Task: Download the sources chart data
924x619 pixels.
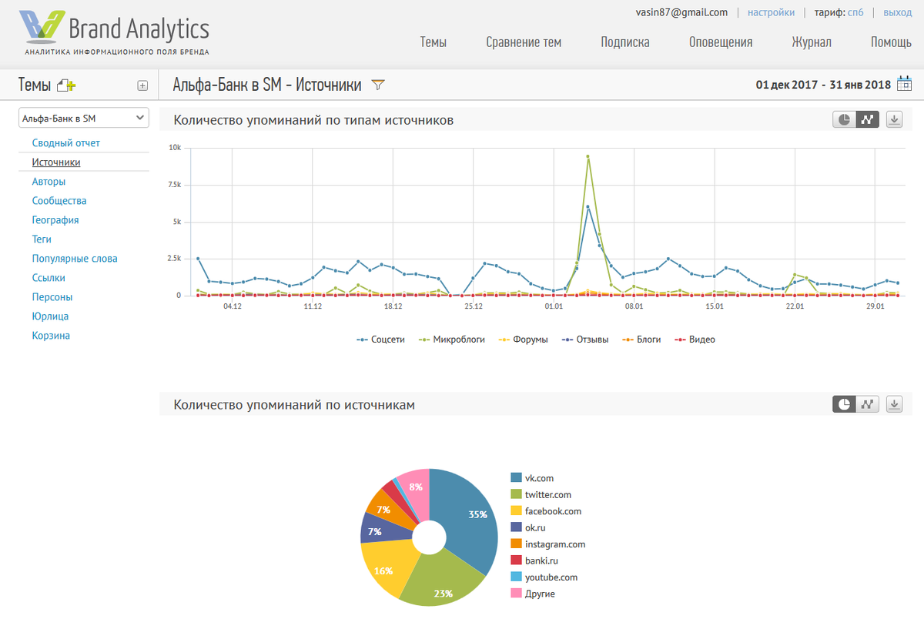Action: [894, 404]
